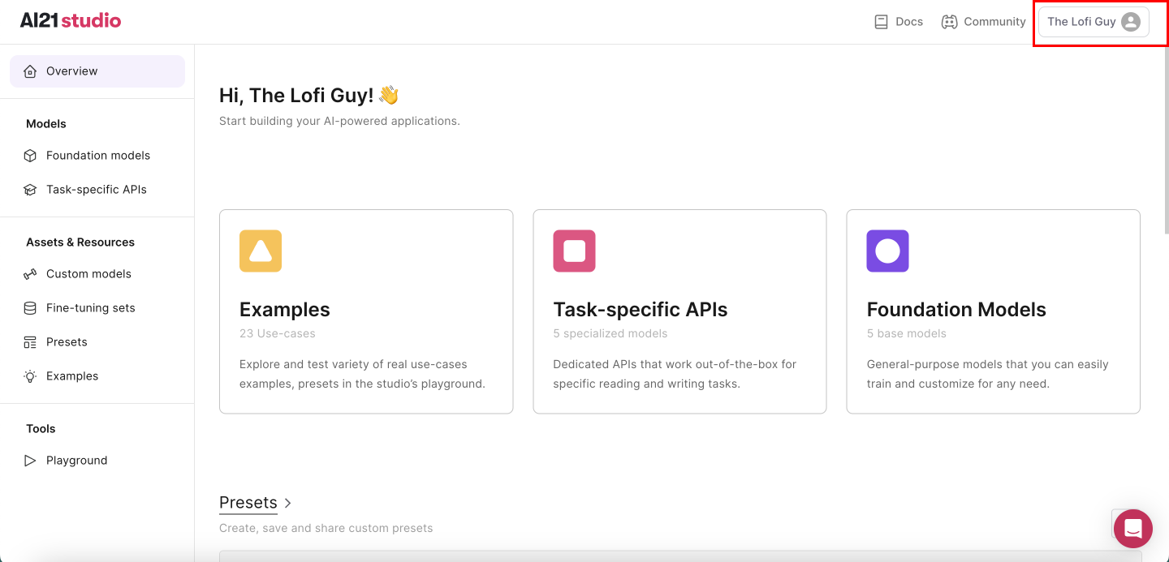This screenshot has height=562, width=1169.
Task: Open The Lofi Guy account menu
Action: coord(1094,22)
